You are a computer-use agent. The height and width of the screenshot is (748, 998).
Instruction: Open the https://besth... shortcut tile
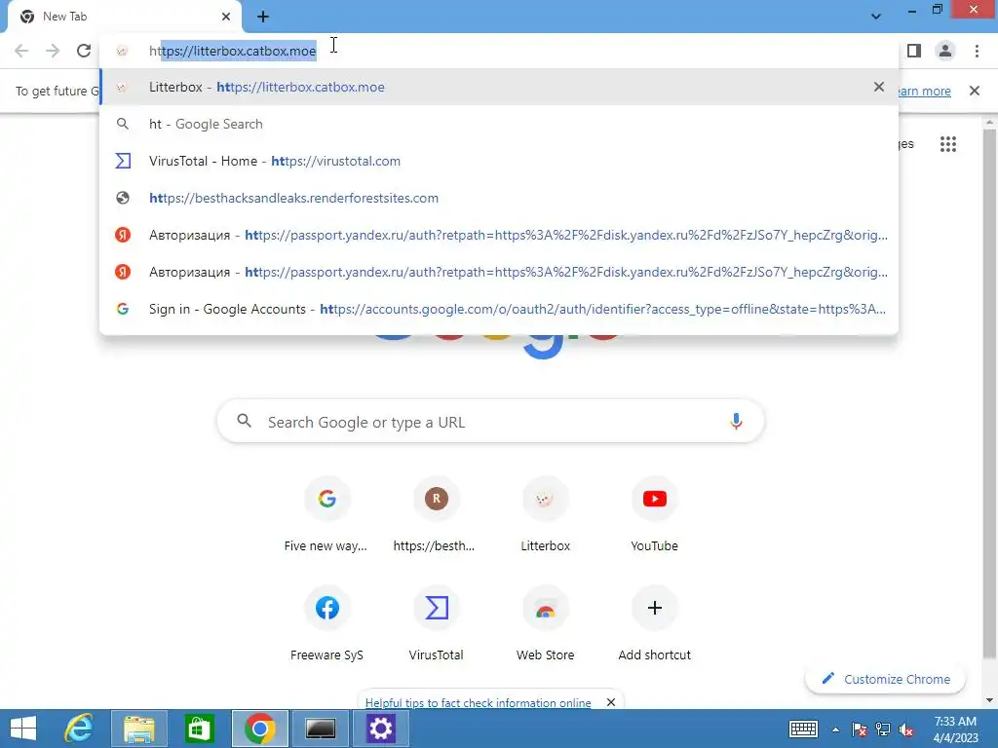coord(436,516)
